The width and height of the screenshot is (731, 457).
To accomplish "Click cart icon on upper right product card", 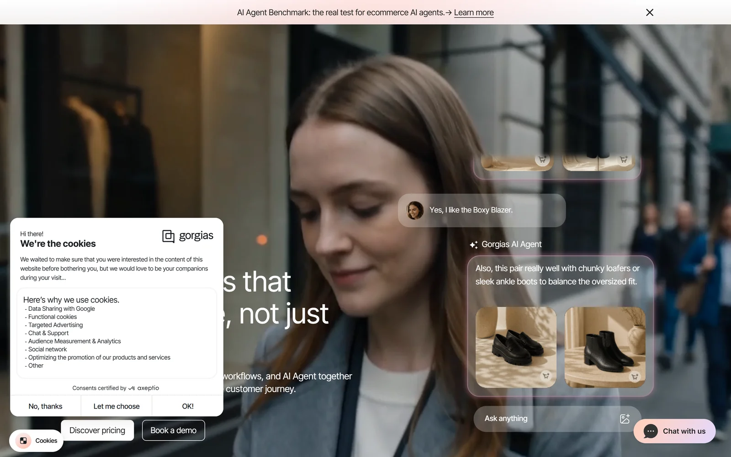I will pyautogui.click(x=624, y=159).
